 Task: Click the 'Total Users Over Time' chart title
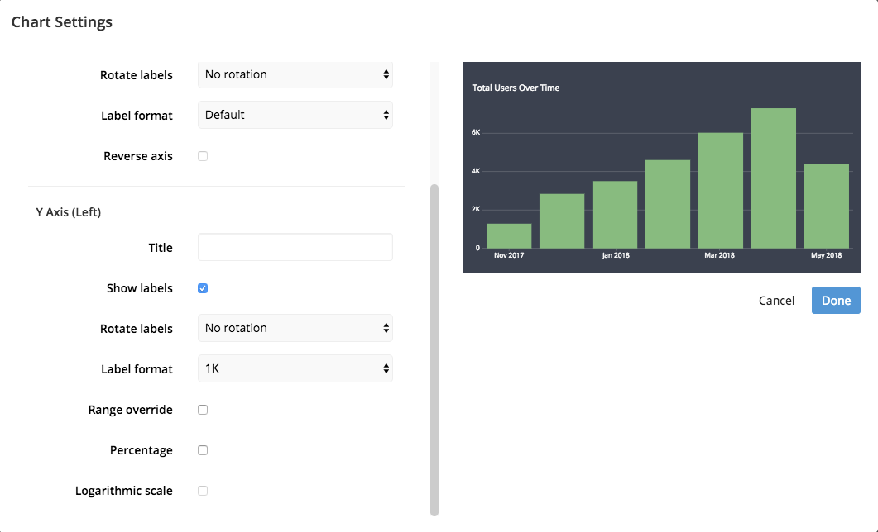click(516, 88)
